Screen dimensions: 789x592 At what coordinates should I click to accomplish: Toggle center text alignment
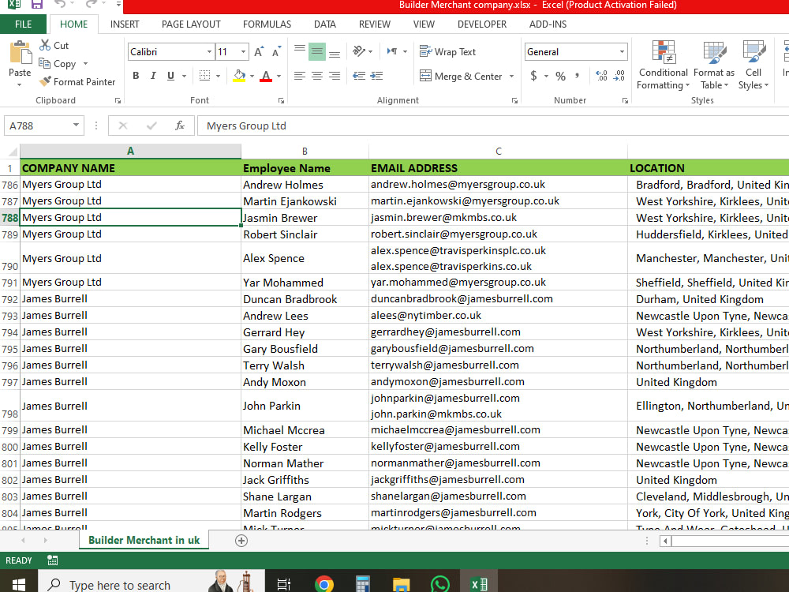(x=316, y=76)
